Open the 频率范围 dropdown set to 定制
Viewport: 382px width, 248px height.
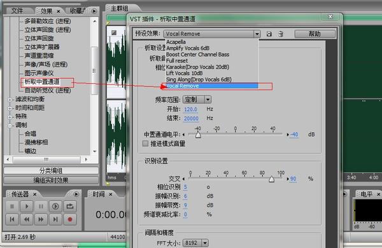[208, 99]
